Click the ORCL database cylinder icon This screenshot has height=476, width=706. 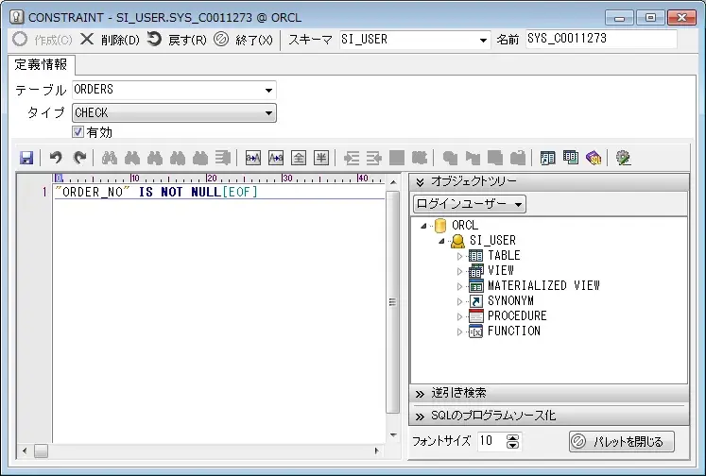(x=440, y=225)
